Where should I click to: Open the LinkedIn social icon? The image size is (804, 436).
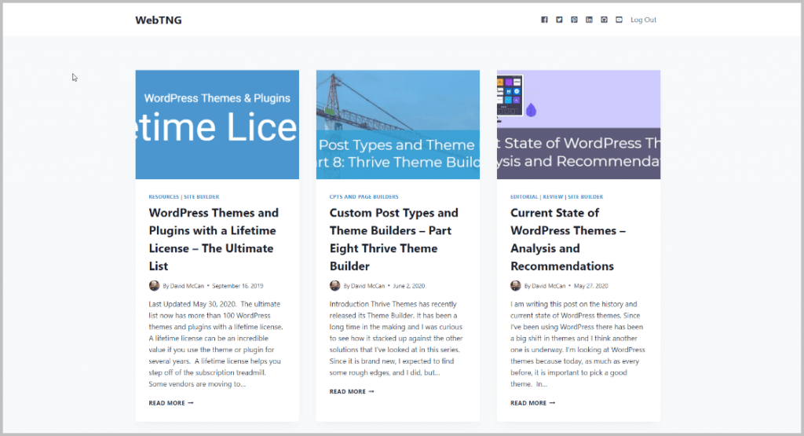tap(589, 20)
